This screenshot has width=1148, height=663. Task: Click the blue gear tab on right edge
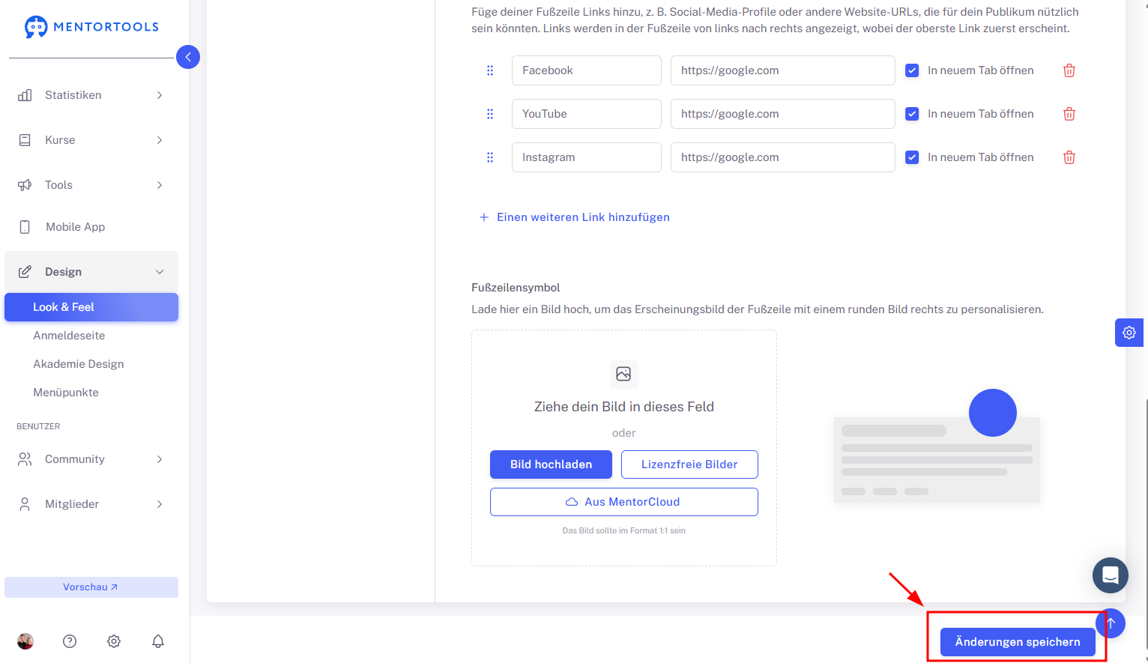(1129, 333)
